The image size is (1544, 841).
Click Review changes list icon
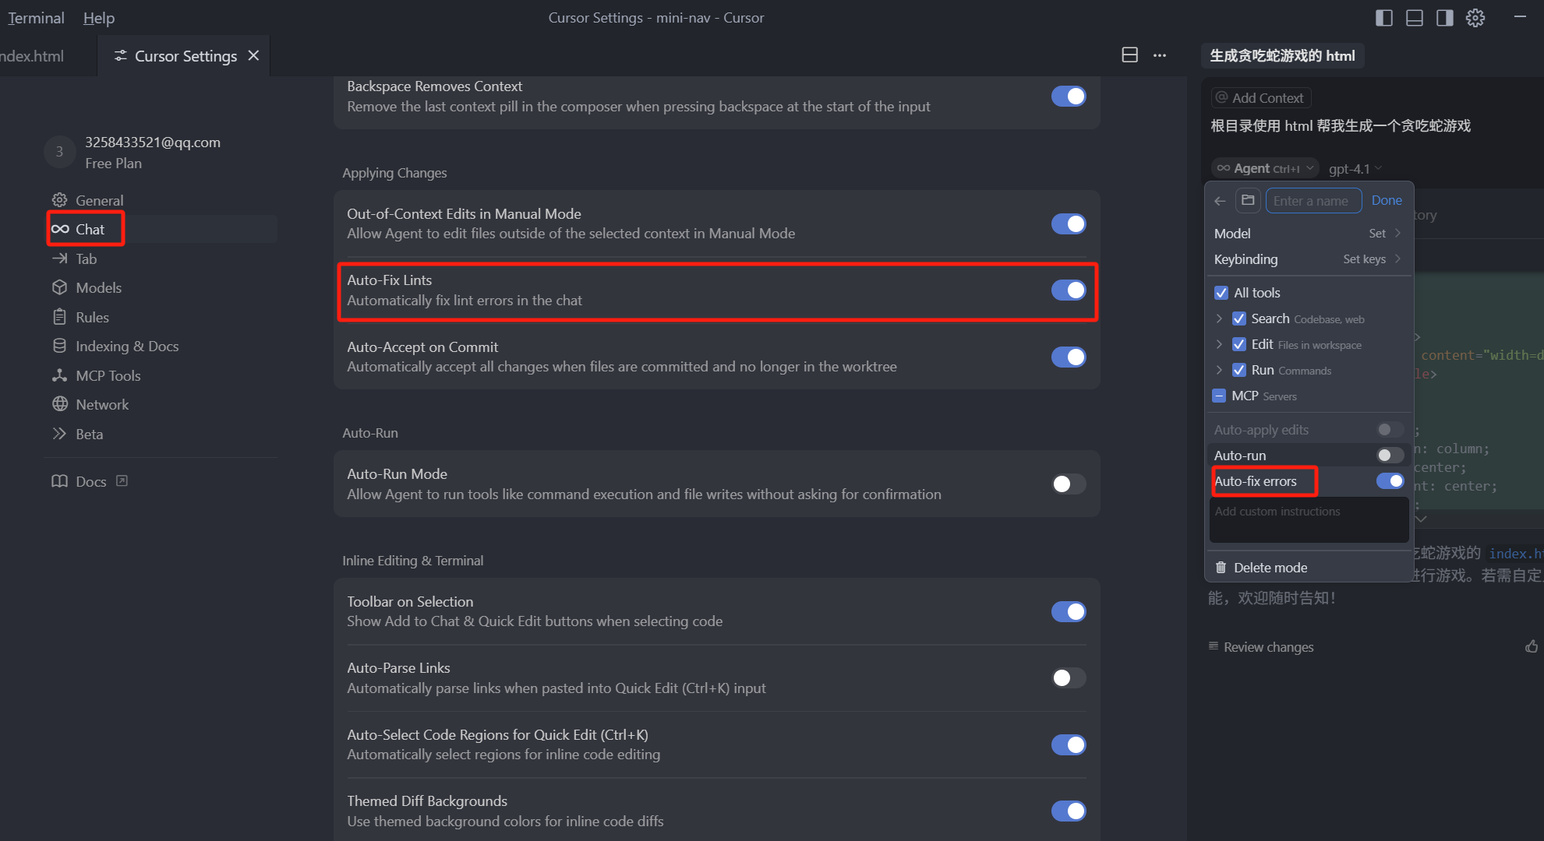tap(1213, 646)
